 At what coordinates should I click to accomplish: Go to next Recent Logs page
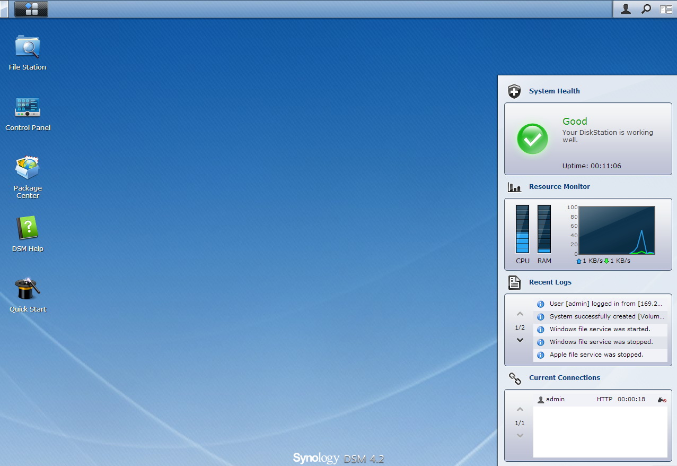tap(520, 340)
